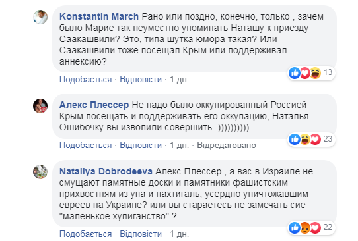Open the Konstantin March profile name link
This screenshot has width=358, height=241.
tap(99, 16)
